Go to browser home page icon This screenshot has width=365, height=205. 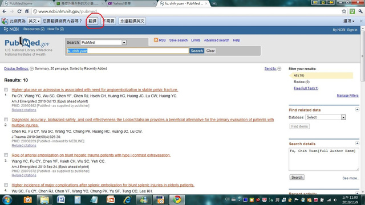tap(27, 11)
